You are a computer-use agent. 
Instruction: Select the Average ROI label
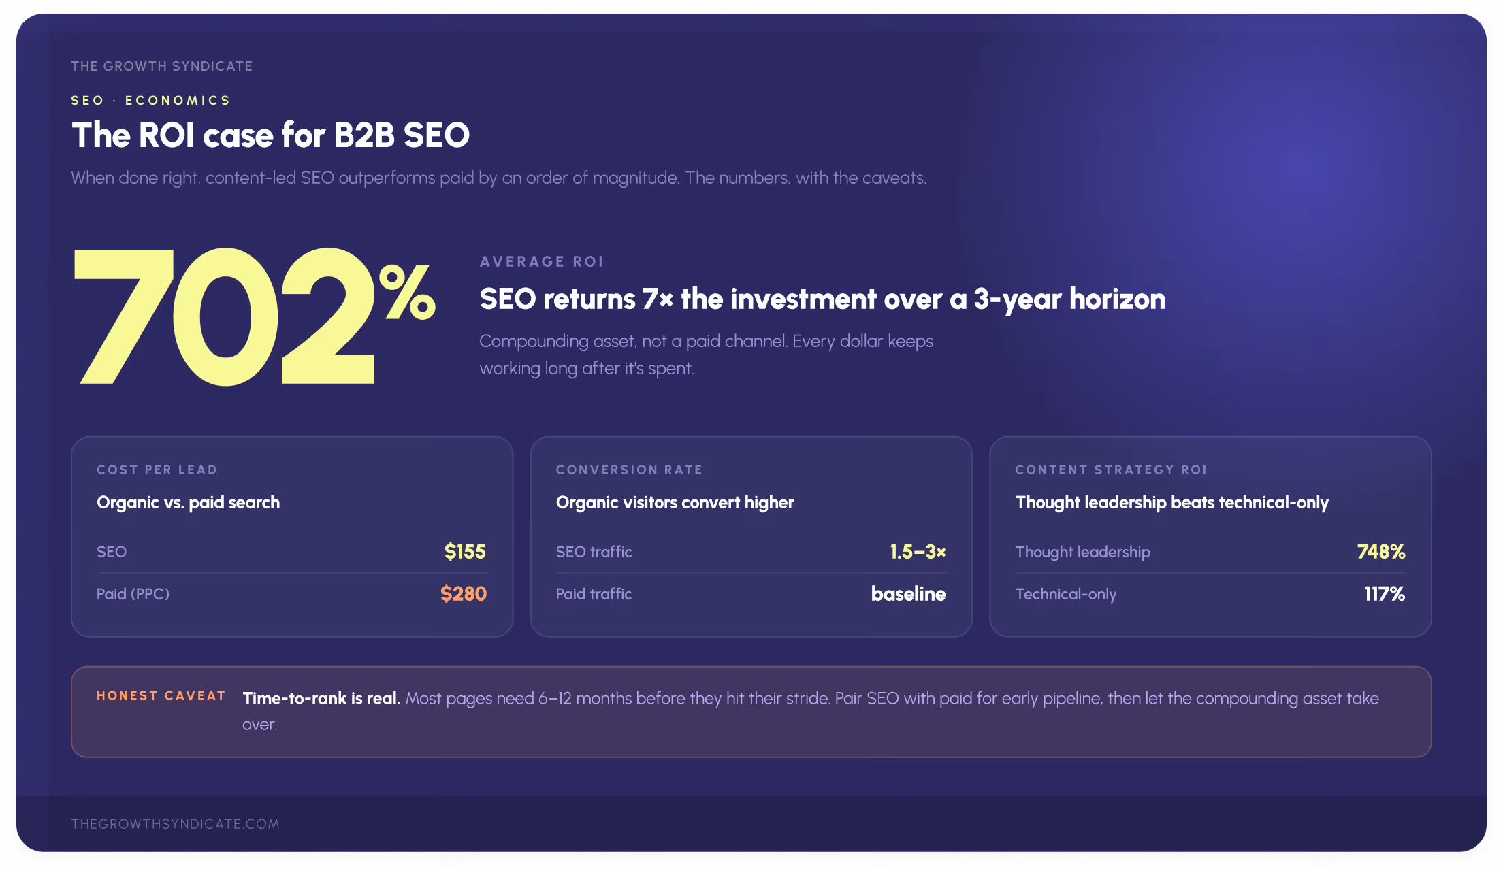(542, 261)
